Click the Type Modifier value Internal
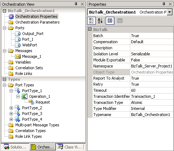 click(152, 109)
